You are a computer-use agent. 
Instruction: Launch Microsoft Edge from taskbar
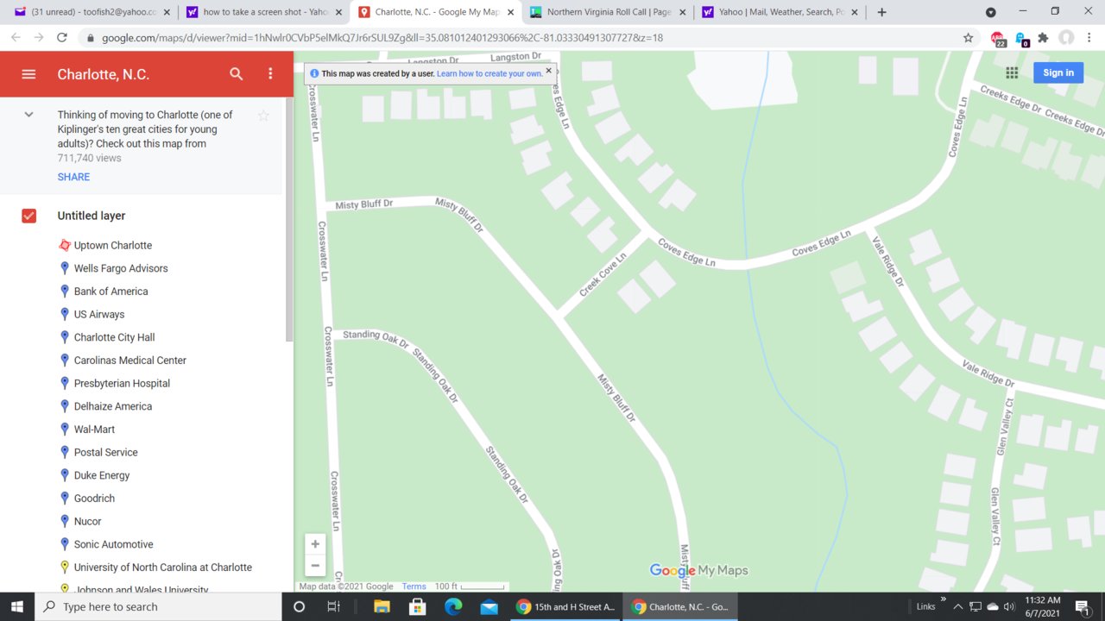tap(453, 606)
